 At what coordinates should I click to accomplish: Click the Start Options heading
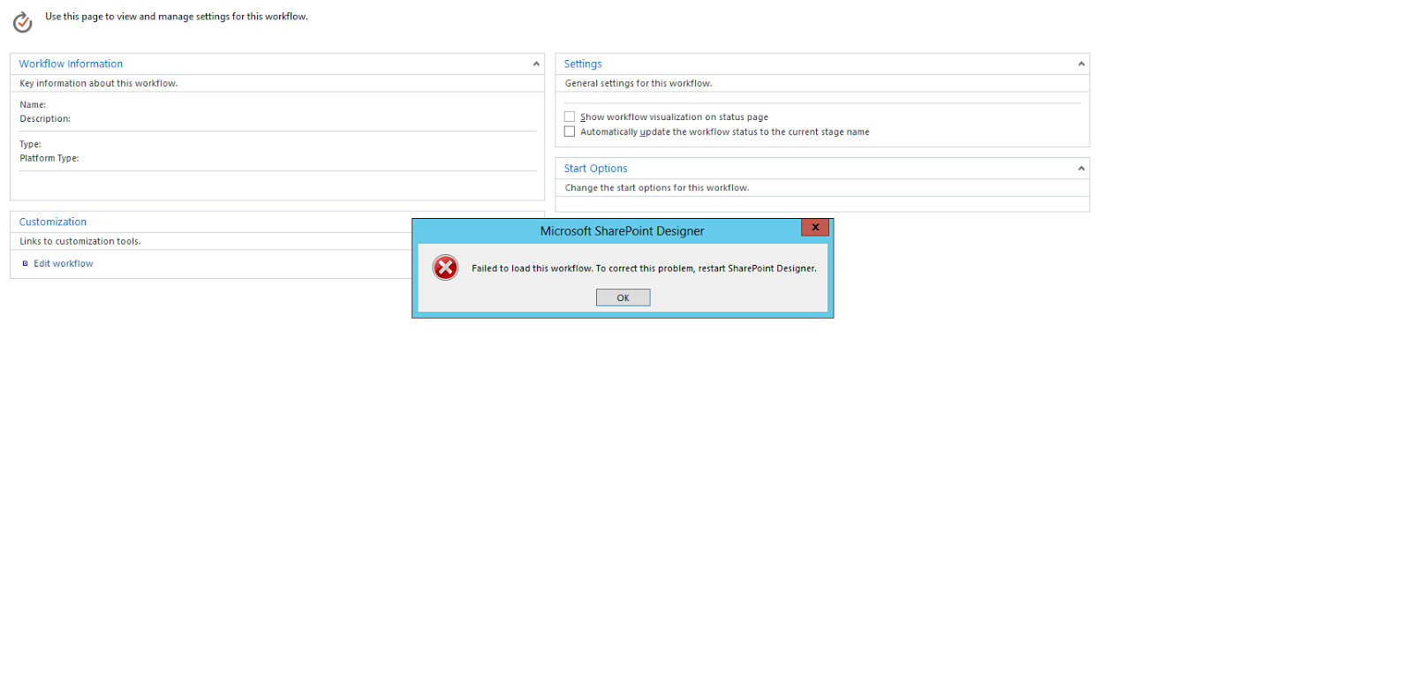(595, 168)
